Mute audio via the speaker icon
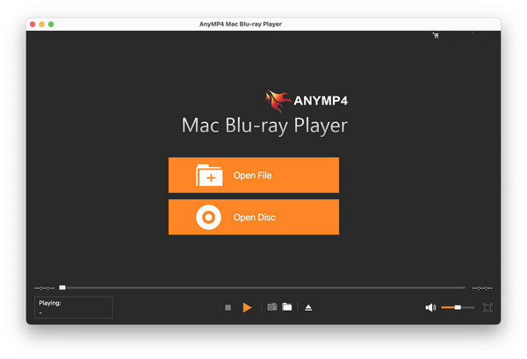The width and height of the screenshot is (527, 359). click(430, 307)
